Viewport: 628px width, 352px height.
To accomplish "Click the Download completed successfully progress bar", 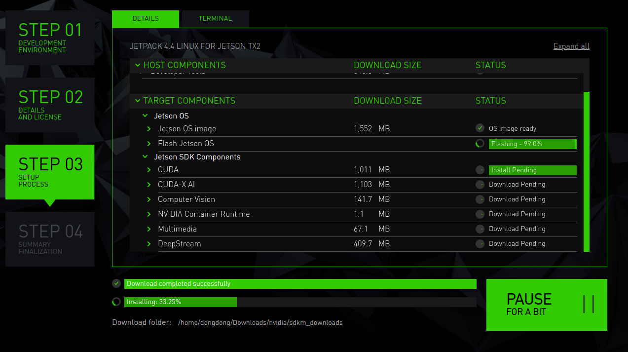I will pyautogui.click(x=300, y=283).
